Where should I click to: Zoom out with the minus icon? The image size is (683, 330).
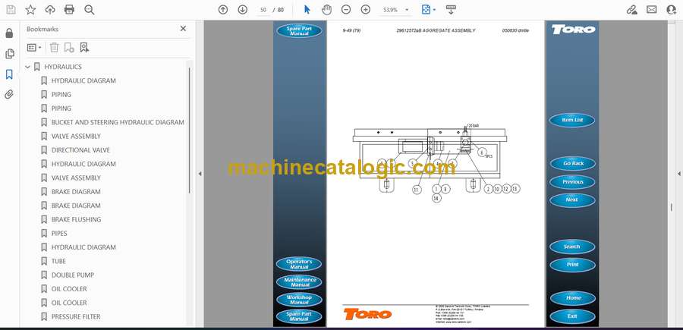(346, 10)
